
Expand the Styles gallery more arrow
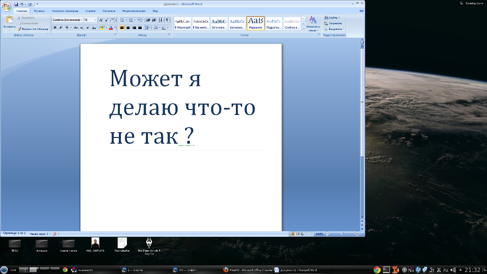click(x=303, y=28)
